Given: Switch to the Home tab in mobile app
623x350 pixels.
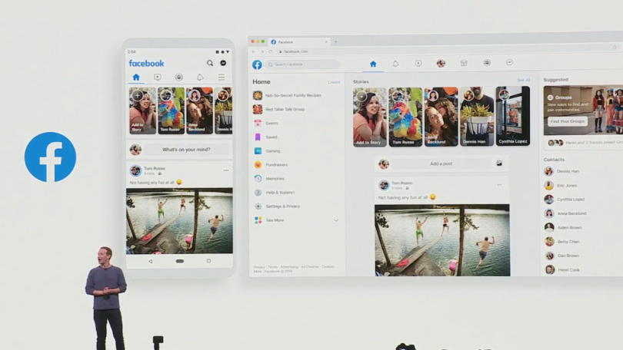Looking at the screenshot, I should 136,78.
